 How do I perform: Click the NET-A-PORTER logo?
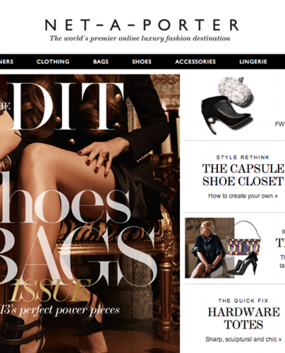tap(142, 25)
